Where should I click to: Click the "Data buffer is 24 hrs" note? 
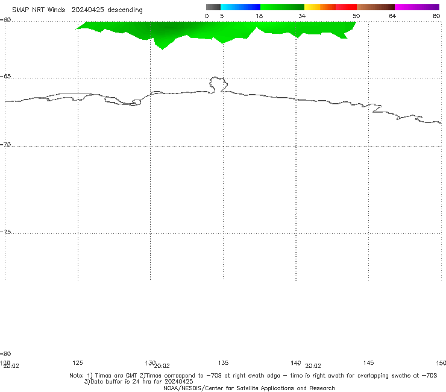point(139,382)
